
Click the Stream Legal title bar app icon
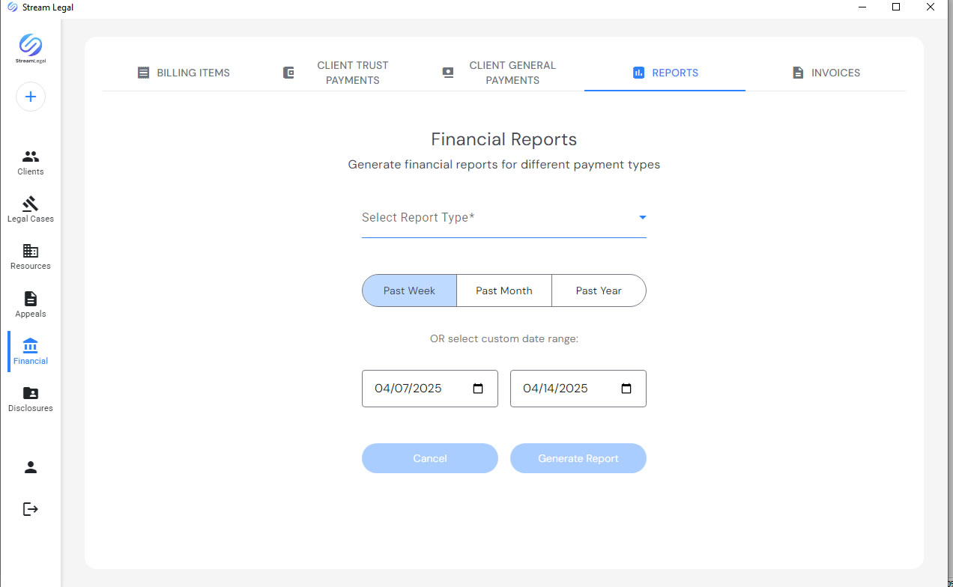11,7
